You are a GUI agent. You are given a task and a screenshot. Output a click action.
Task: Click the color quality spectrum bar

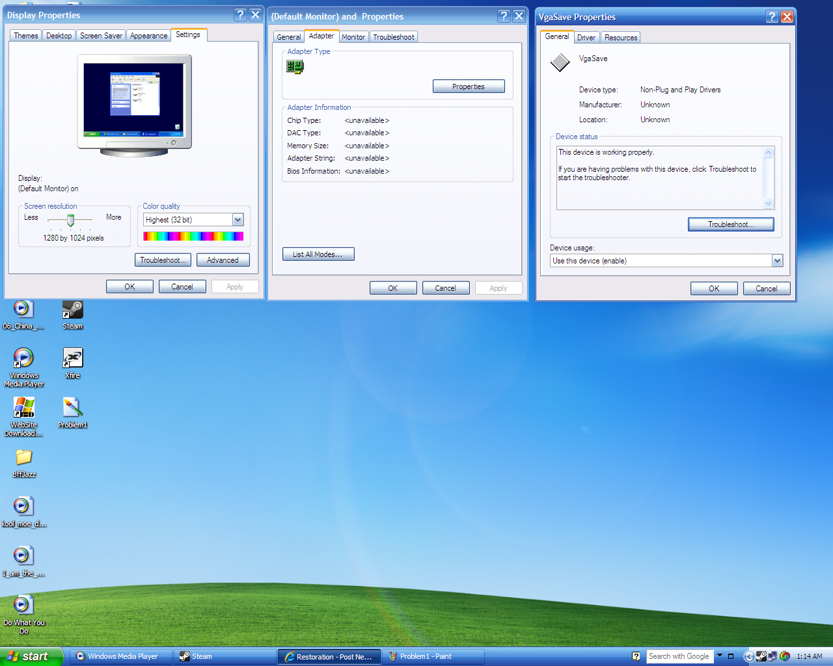tap(193, 236)
